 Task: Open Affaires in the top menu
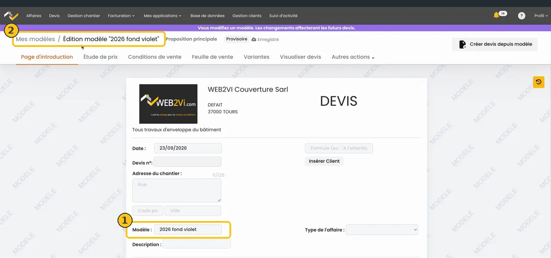point(34,15)
